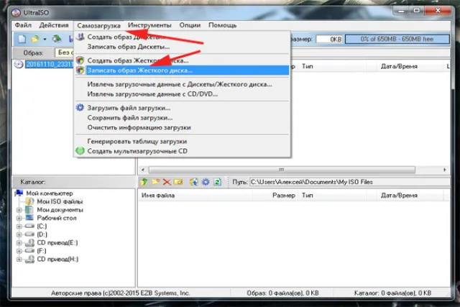Click status text Образ: 0 файла(ов), 0 KB
Viewport: 460px width, 307px height.
click(x=282, y=293)
